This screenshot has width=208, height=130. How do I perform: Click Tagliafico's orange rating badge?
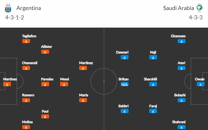26,41
